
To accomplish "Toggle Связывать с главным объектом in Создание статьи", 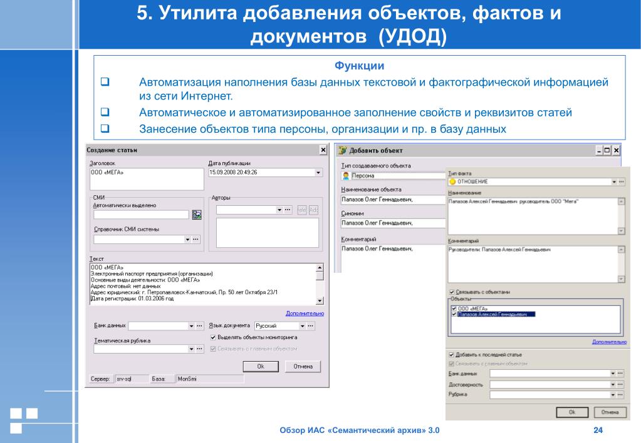I will click(213, 349).
